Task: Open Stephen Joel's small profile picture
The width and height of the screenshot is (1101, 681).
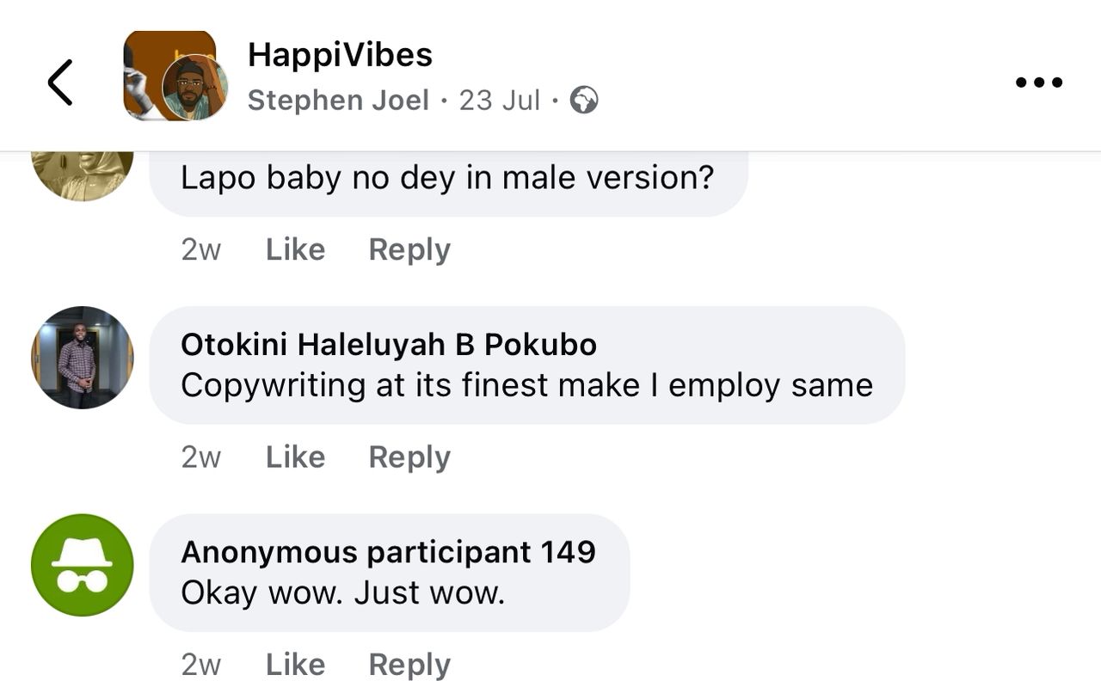Action: coord(195,88)
